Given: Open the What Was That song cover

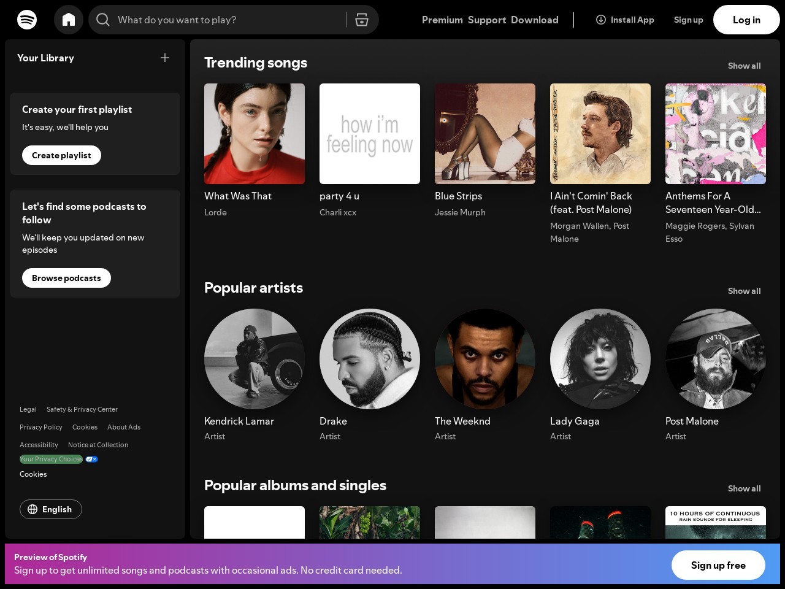Looking at the screenshot, I should pos(255,134).
